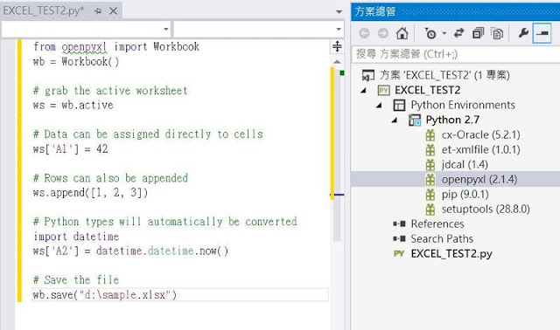Open pending changes filter clock icon

coord(430,33)
